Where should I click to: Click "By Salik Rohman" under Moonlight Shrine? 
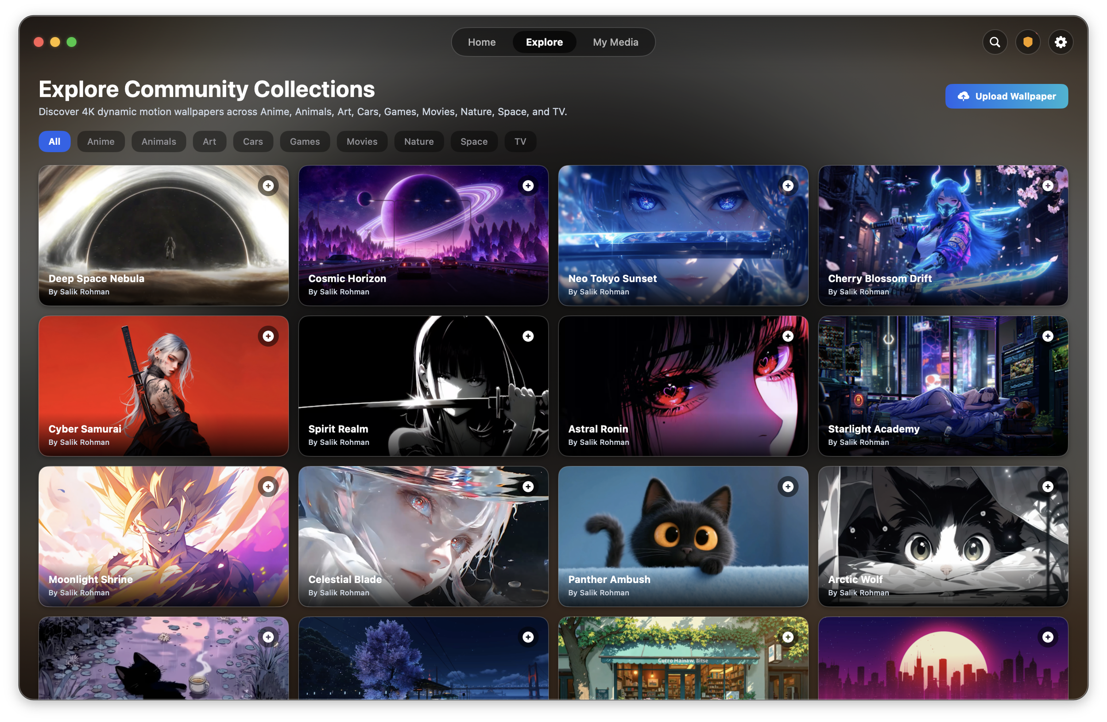coord(79,593)
